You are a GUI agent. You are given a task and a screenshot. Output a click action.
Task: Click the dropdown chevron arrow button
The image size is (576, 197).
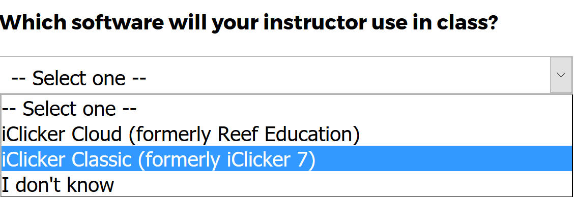pos(561,75)
